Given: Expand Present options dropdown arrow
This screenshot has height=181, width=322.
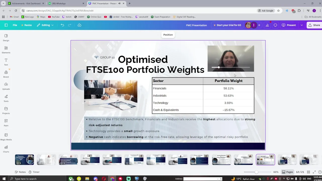Looking at the screenshot, I should pyautogui.click(x=302, y=25).
